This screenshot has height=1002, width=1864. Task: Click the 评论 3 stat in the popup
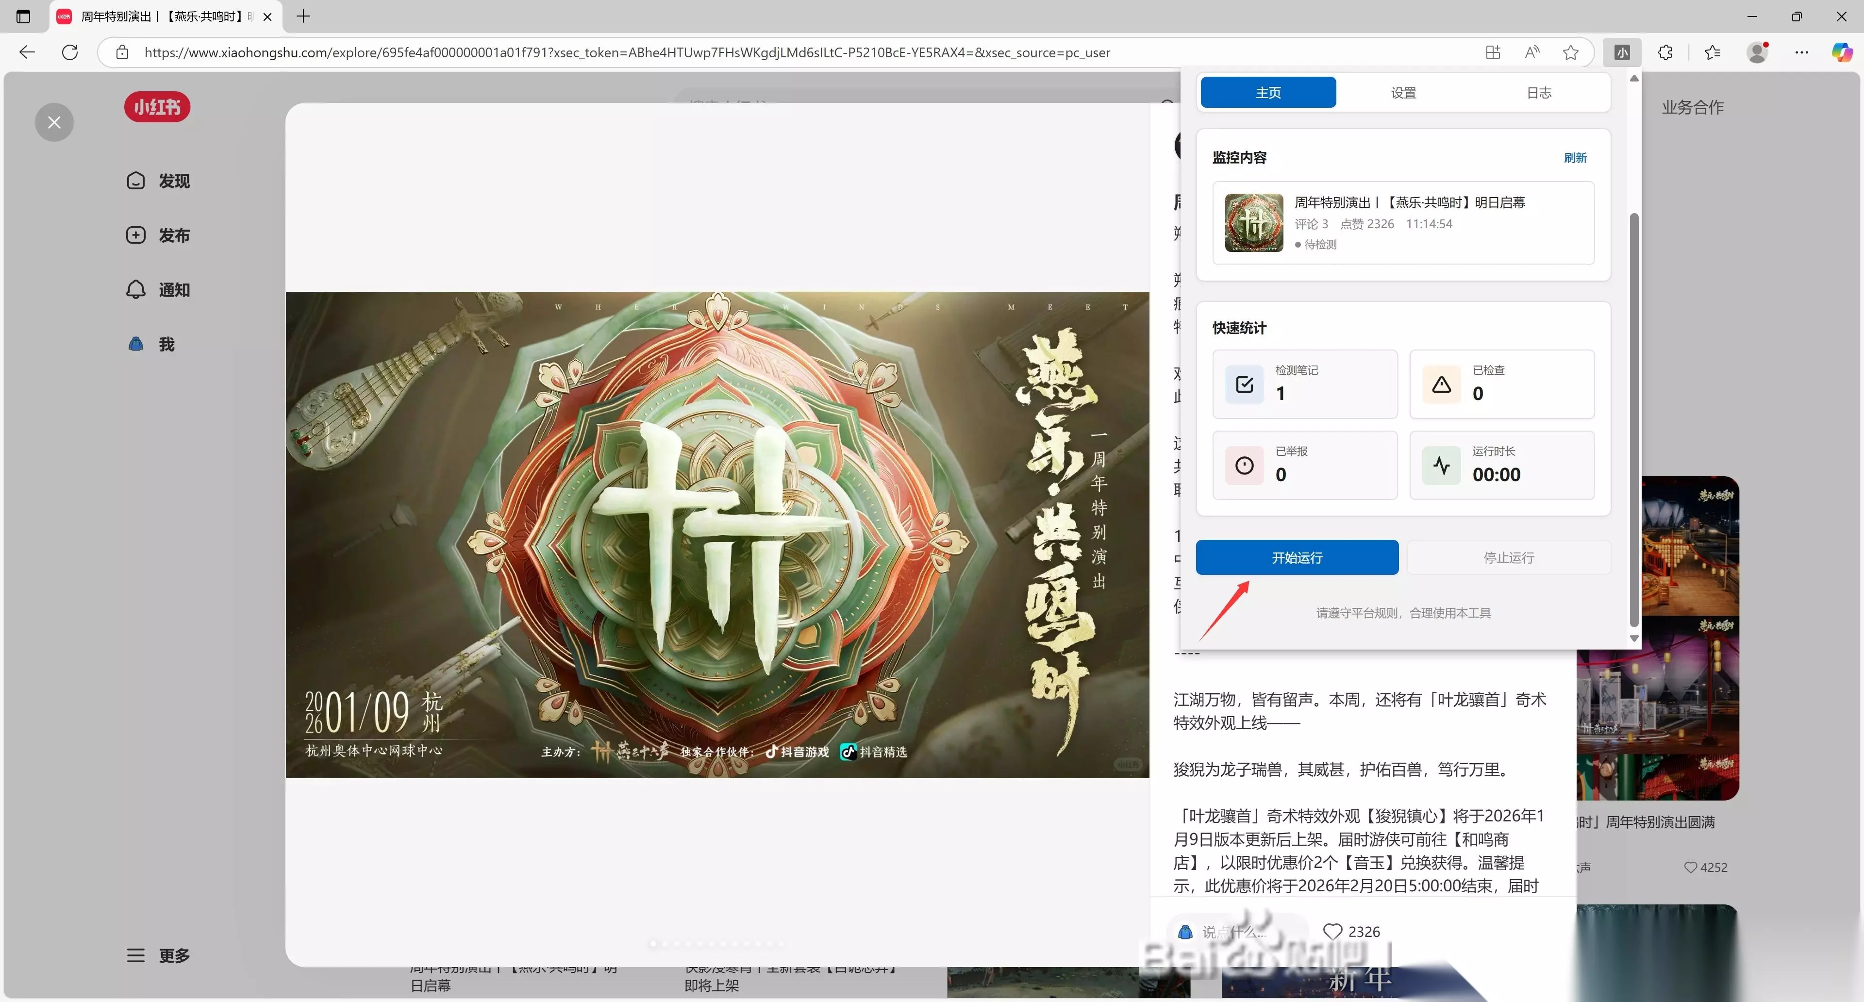(1311, 224)
